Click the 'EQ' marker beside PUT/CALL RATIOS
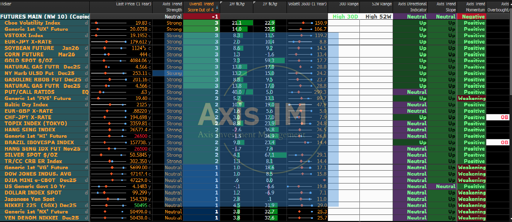512x222 pixels. pos(85,92)
